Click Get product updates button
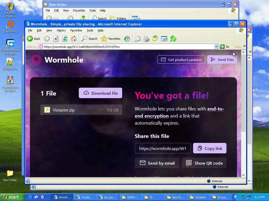This screenshot has width=269, height=201. point(181,60)
